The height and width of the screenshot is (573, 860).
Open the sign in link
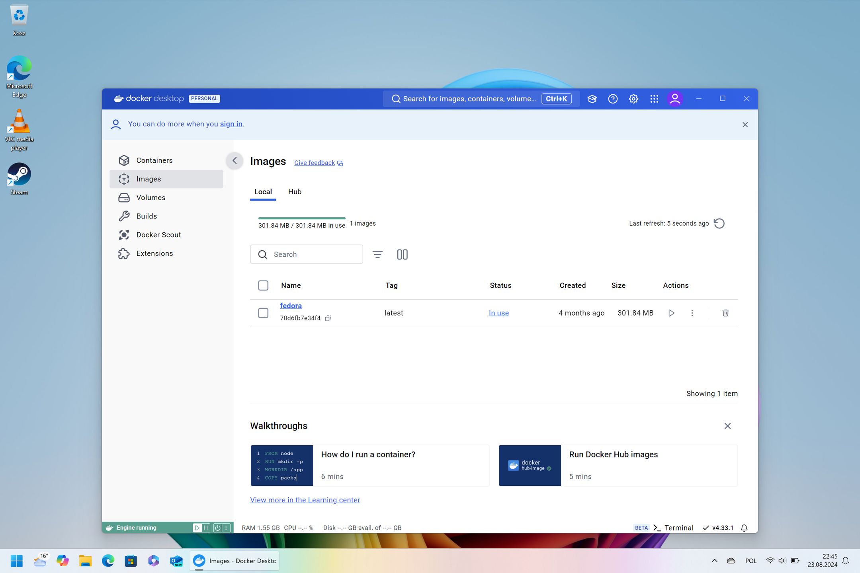pyautogui.click(x=231, y=124)
